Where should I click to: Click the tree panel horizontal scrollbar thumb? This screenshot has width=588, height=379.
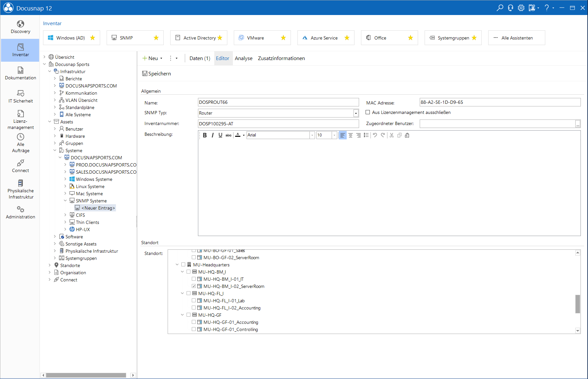86,375
